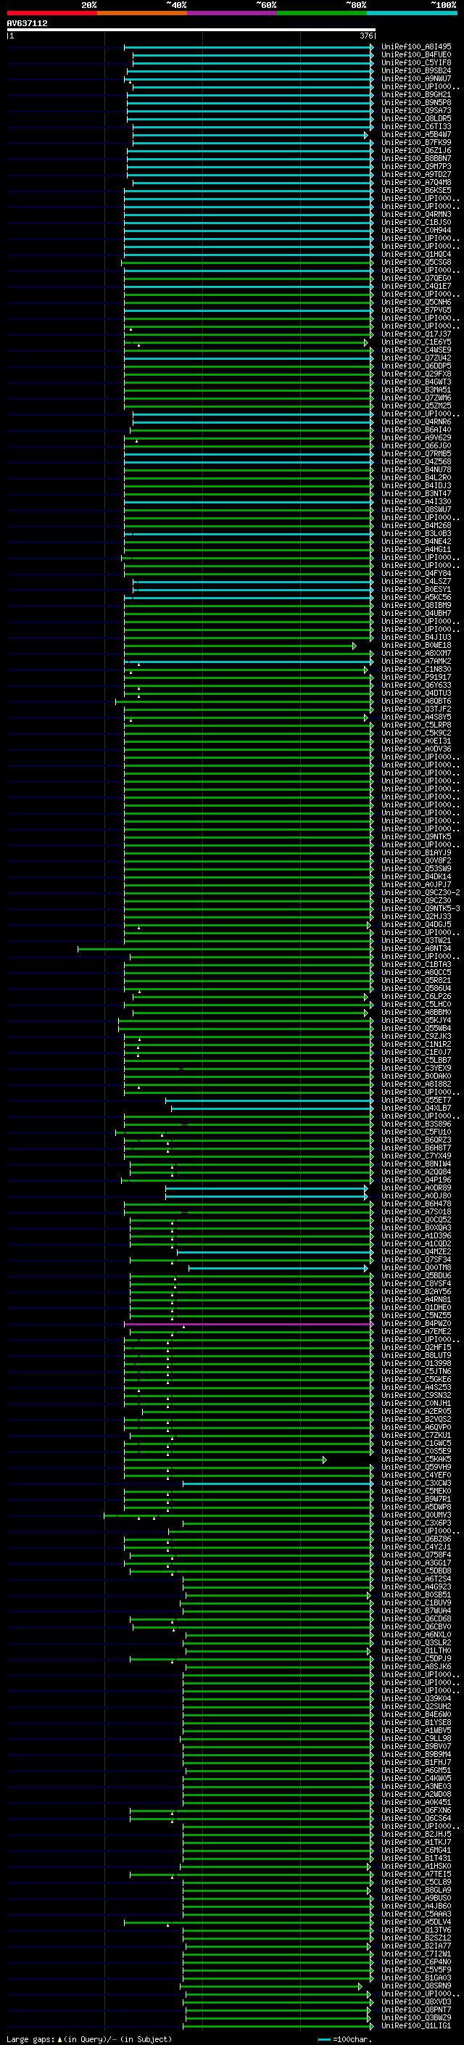Click the green ~80% identity legend segment
Viewport: 464px width, 2045px height.
click(322, 13)
